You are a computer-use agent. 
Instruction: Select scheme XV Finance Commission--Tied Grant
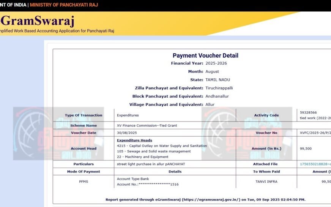point(147,126)
